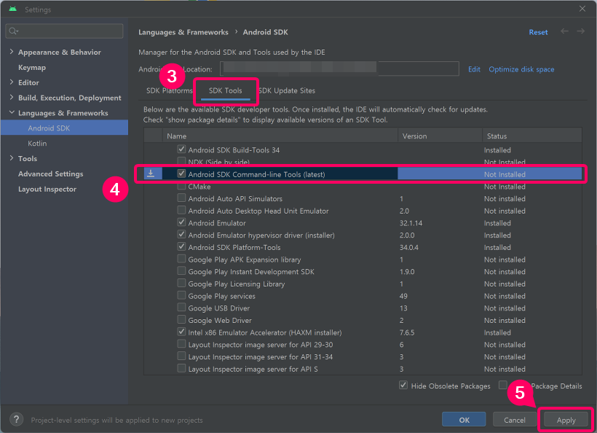The width and height of the screenshot is (597, 433).
Task: Uncheck Android Emulator checkbox
Action: click(x=181, y=222)
